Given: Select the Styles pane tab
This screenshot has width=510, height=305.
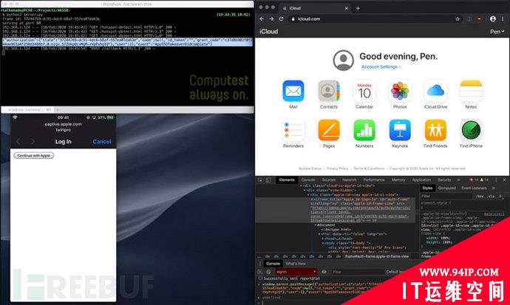Looking at the screenshot, I should (x=427, y=188).
